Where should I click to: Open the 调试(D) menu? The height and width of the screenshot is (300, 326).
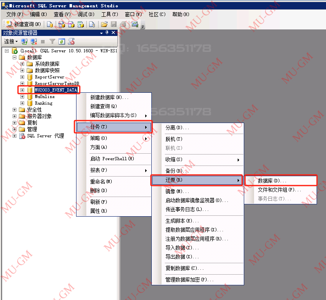pos(86,14)
